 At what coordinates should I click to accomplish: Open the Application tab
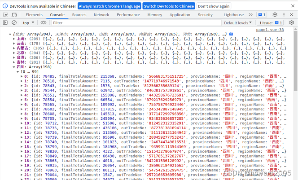[x=180, y=15]
